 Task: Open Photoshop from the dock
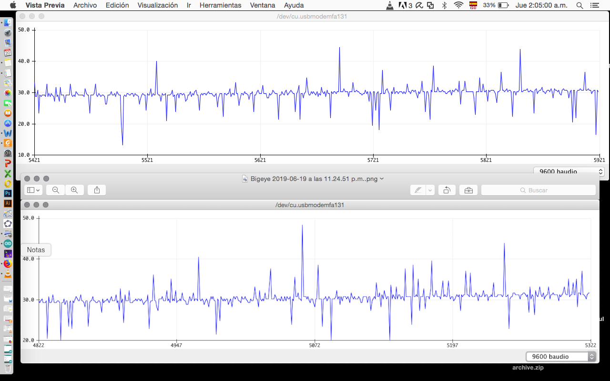[x=8, y=193]
